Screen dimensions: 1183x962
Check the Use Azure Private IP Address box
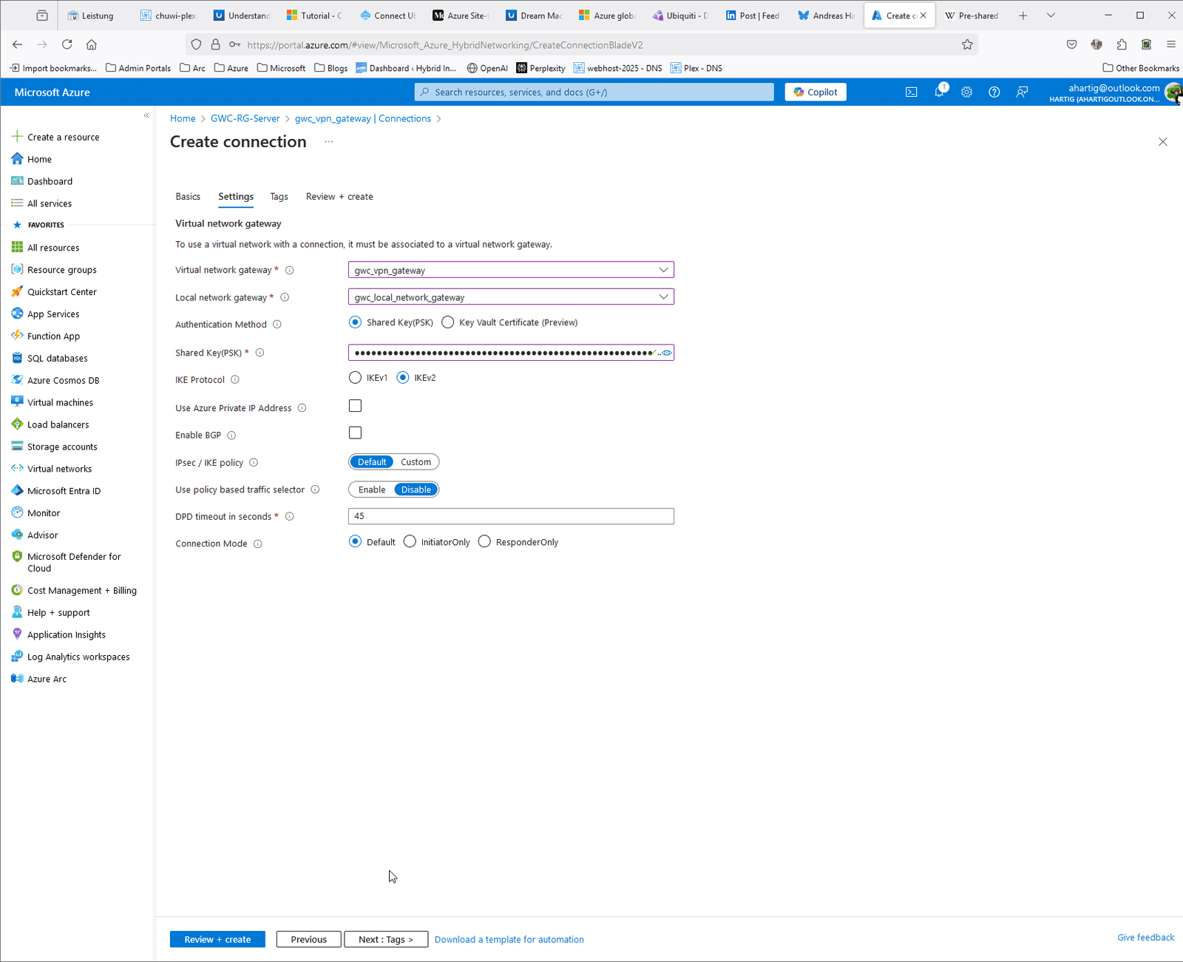click(x=355, y=405)
